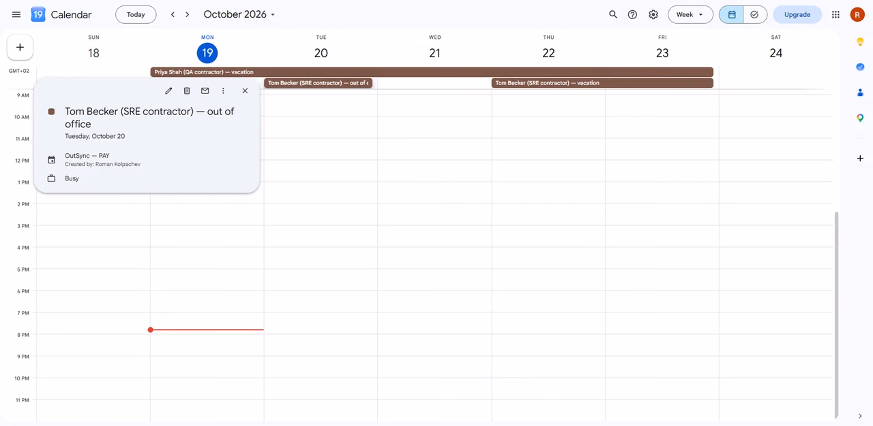Click the Upgrade button
Screen dimensions: 873x426
797,14
